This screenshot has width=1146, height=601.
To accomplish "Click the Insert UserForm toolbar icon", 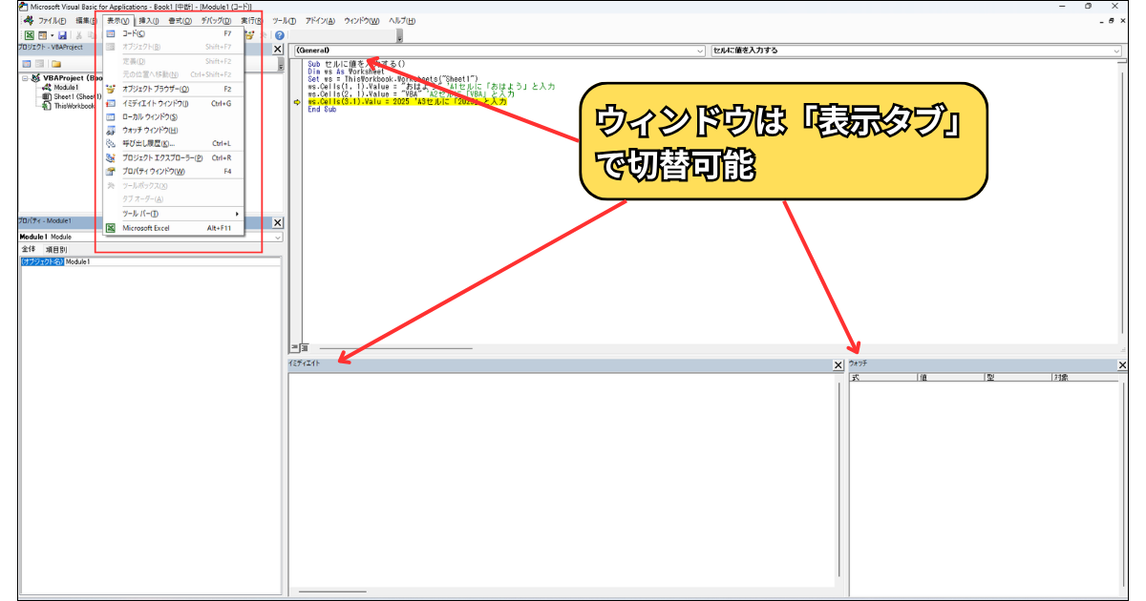I will click(42, 34).
